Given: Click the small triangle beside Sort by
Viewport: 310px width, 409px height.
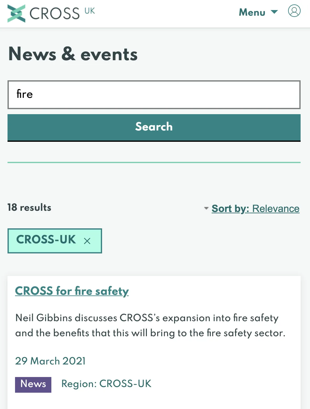Looking at the screenshot, I should 206,208.
